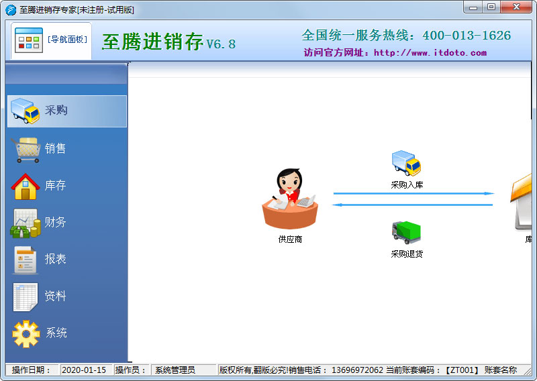Click the 【ZT001】 account code in status bar
Viewport: 537px width, 381px height.
(x=462, y=370)
